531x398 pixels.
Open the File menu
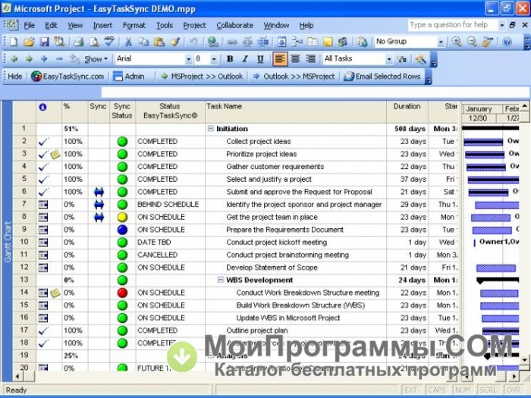[x=29, y=25]
